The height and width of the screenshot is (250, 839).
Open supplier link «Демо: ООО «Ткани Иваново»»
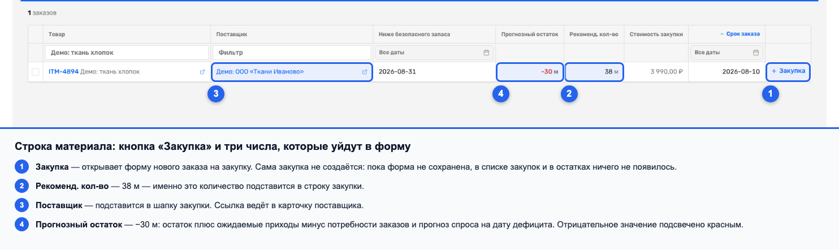[x=260, y=72]
